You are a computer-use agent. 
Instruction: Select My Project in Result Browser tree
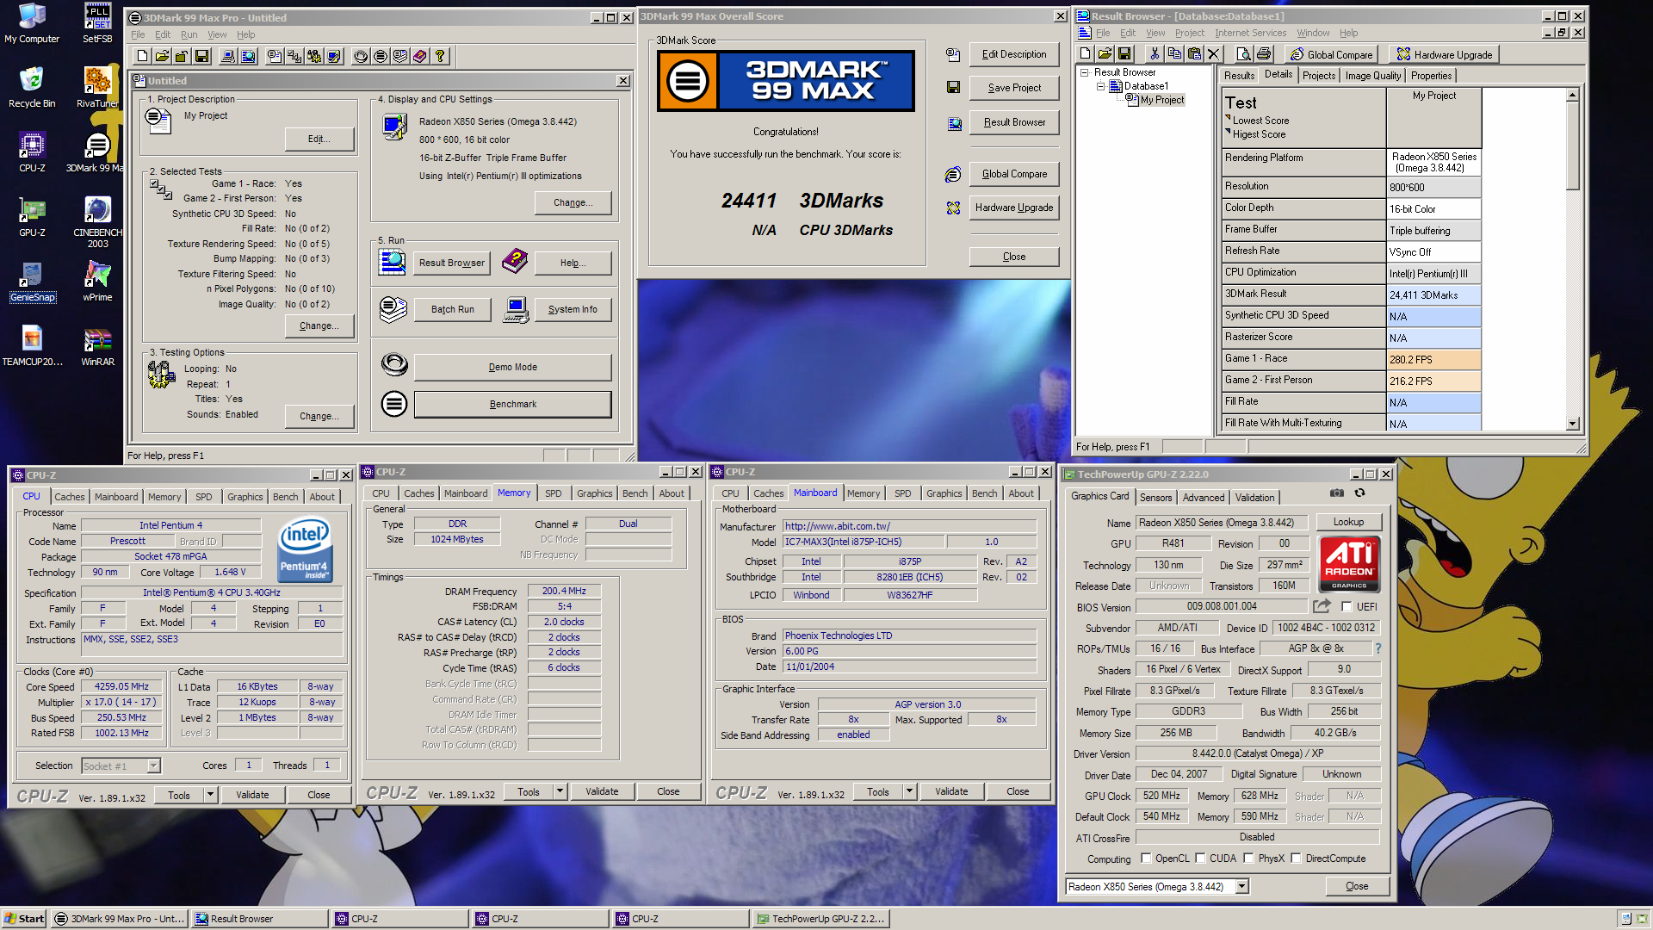tap(1162, 100)
